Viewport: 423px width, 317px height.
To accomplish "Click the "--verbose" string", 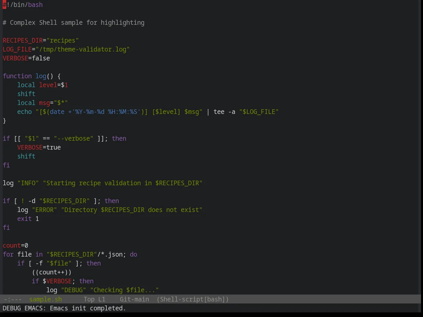I will [x=73, y=138].
